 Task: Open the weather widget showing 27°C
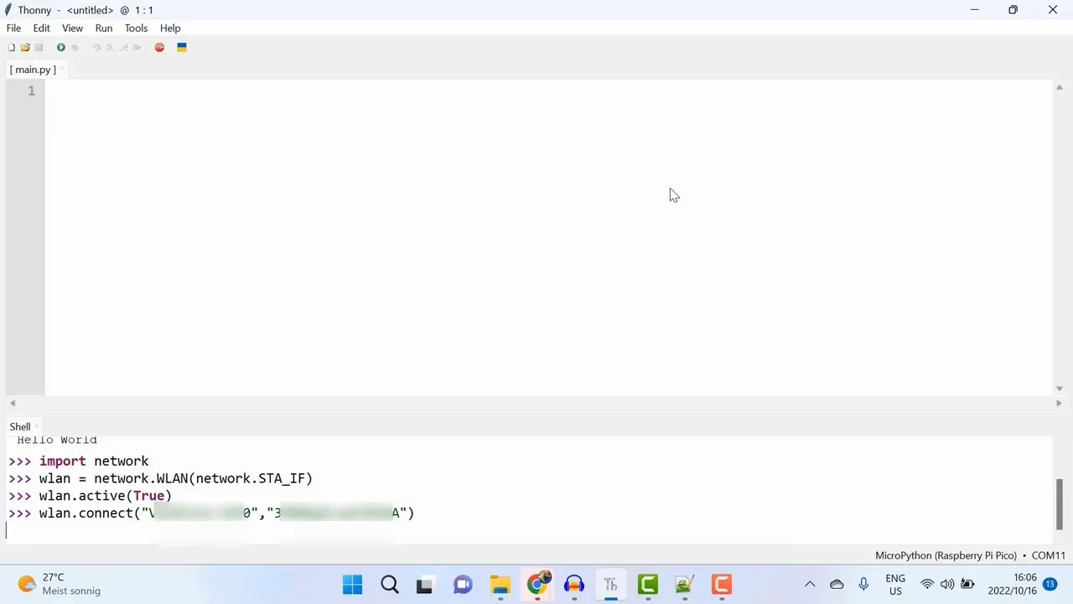(59, 585)
